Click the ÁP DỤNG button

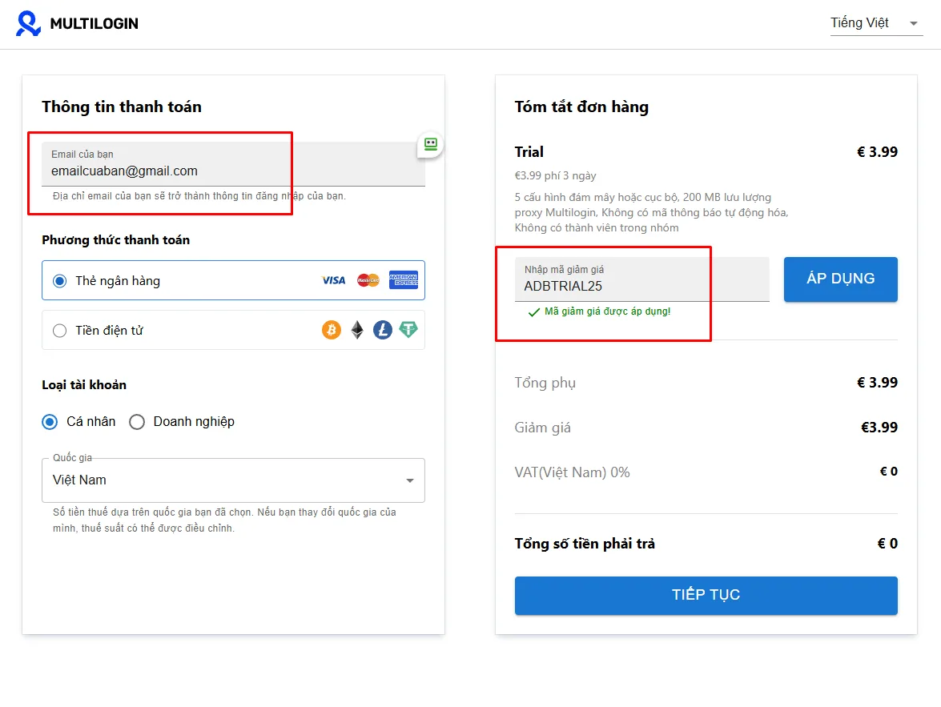(840, 279)
